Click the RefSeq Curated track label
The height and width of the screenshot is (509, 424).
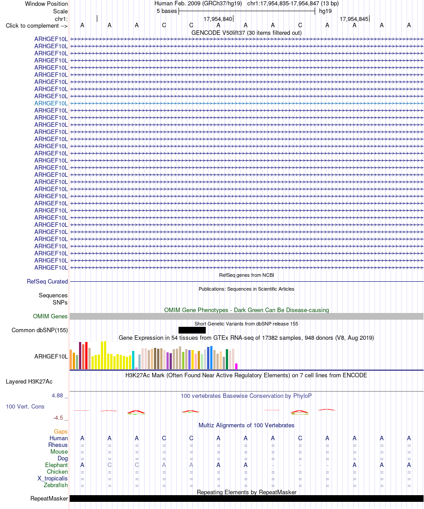tap(47, 281)
